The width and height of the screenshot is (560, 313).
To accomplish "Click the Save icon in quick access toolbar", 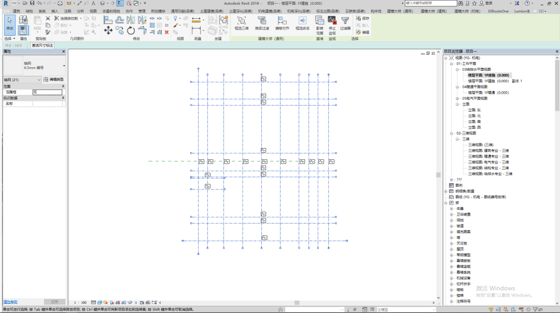I will (x=32, y=3).
